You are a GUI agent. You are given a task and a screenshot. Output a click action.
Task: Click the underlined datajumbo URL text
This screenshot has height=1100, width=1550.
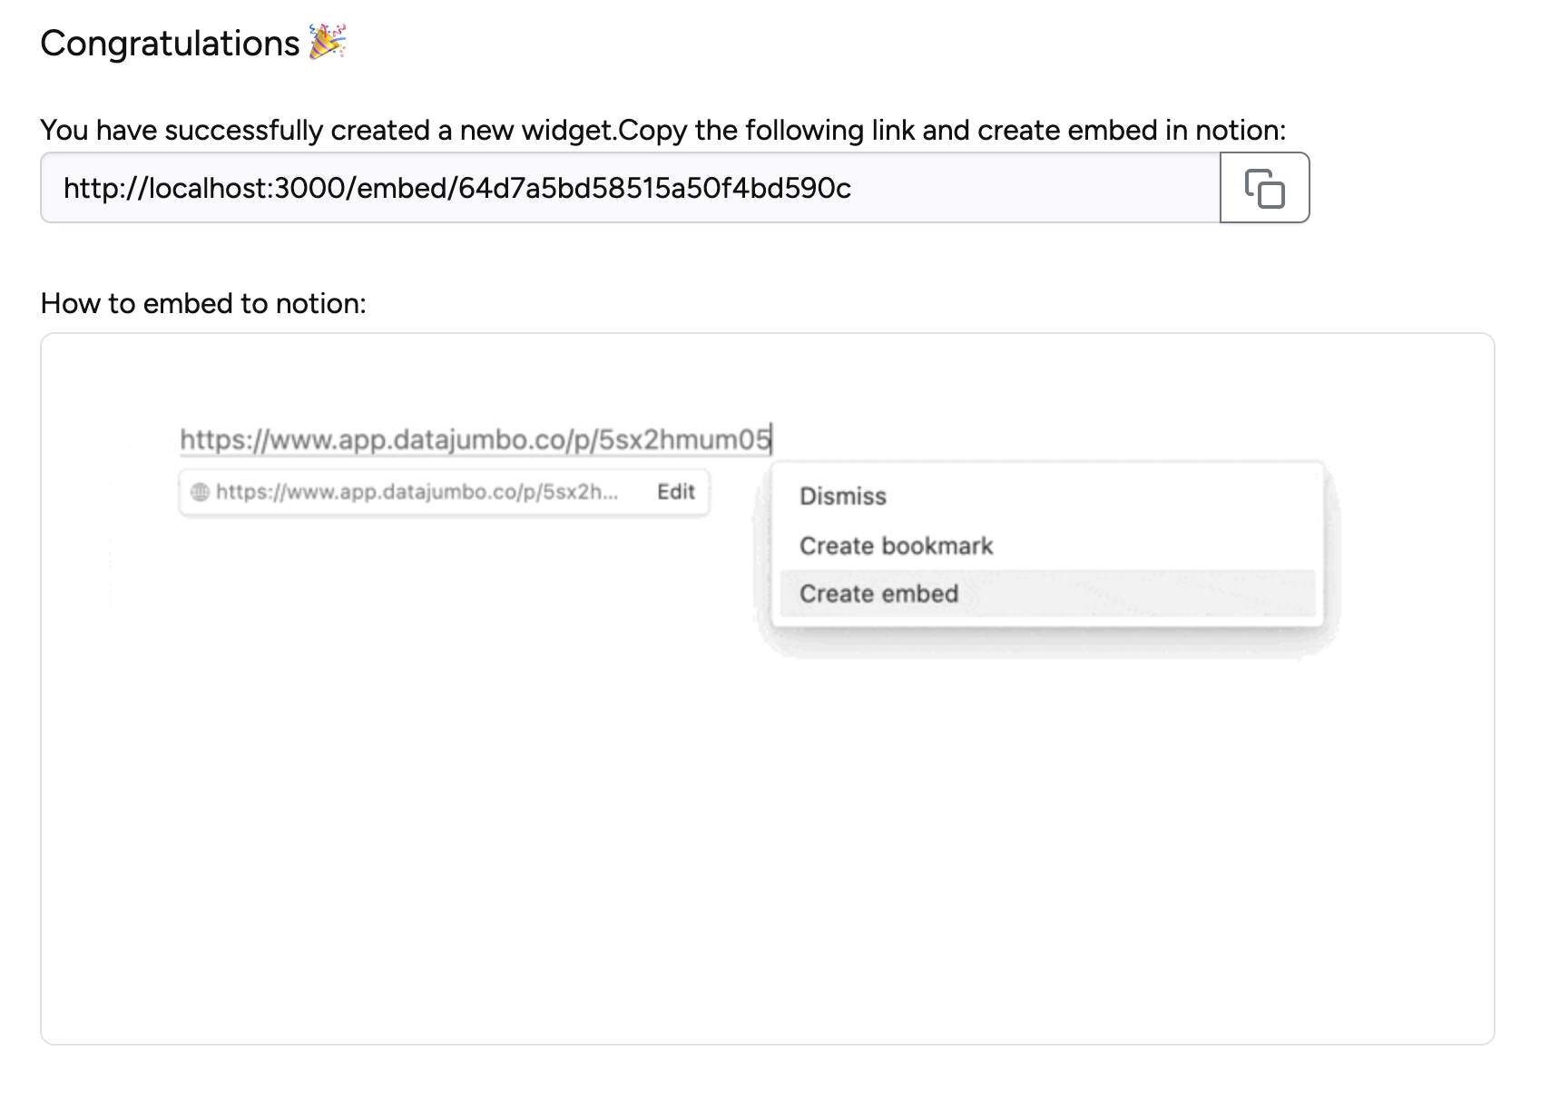[x=475, y=439]
